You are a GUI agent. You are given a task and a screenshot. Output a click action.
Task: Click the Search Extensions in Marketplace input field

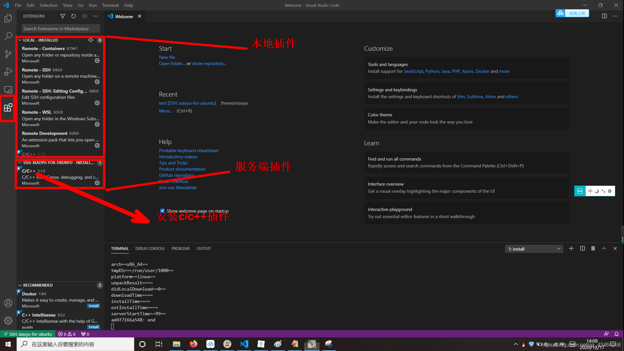click(x=61, y=28)
